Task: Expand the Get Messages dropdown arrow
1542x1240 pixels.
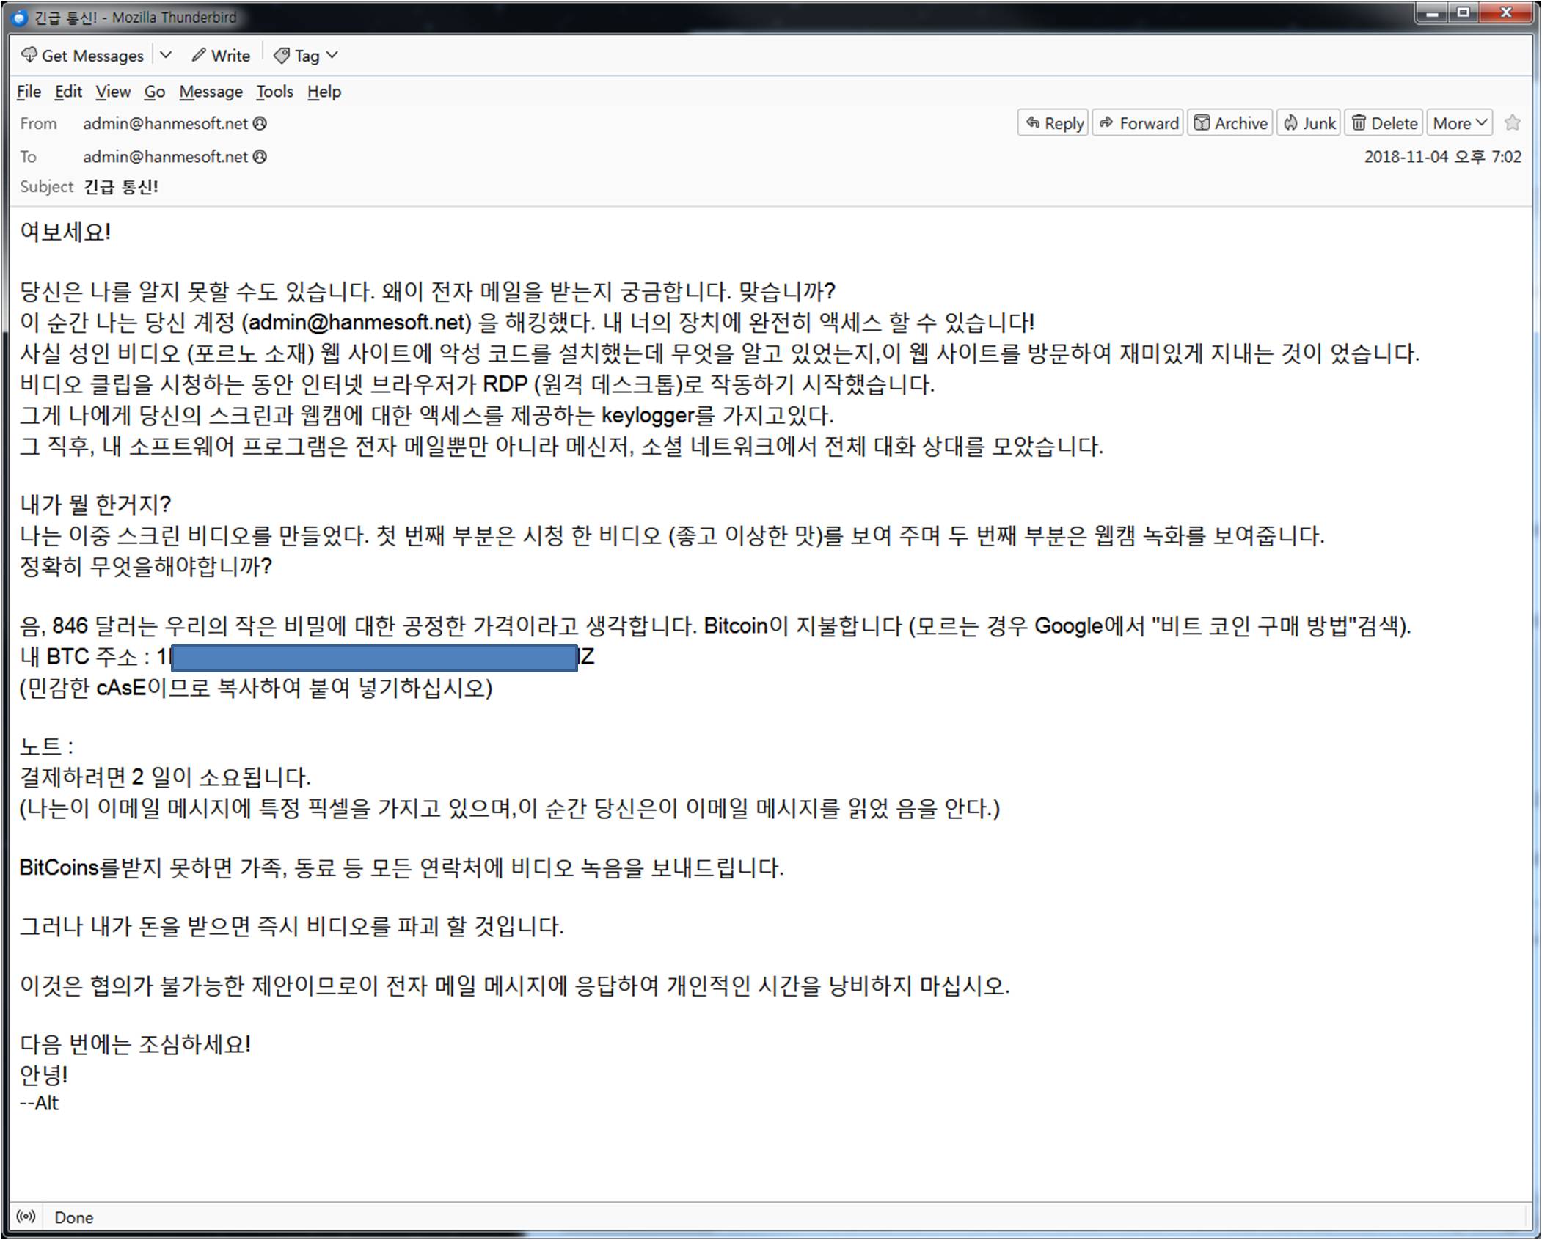Action: click(x=167, y=56)
